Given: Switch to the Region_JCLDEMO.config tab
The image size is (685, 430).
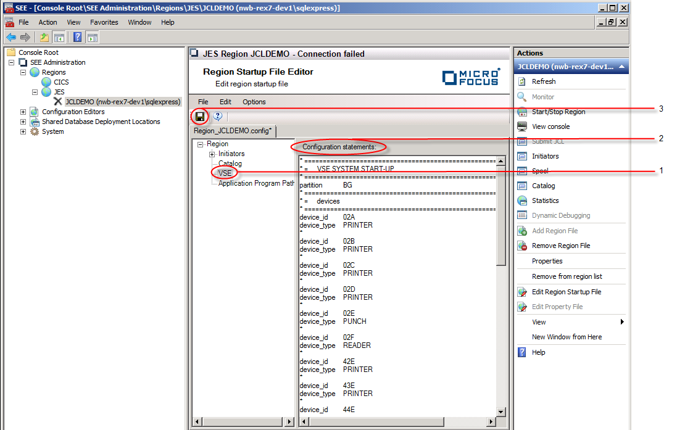Looking at the screenshot, I should 233,131.
